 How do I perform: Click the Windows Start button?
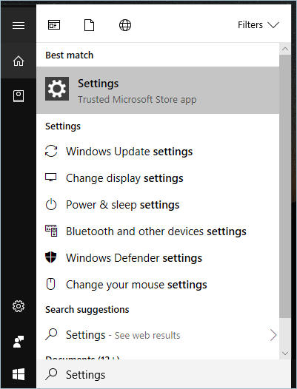(19, 374)
